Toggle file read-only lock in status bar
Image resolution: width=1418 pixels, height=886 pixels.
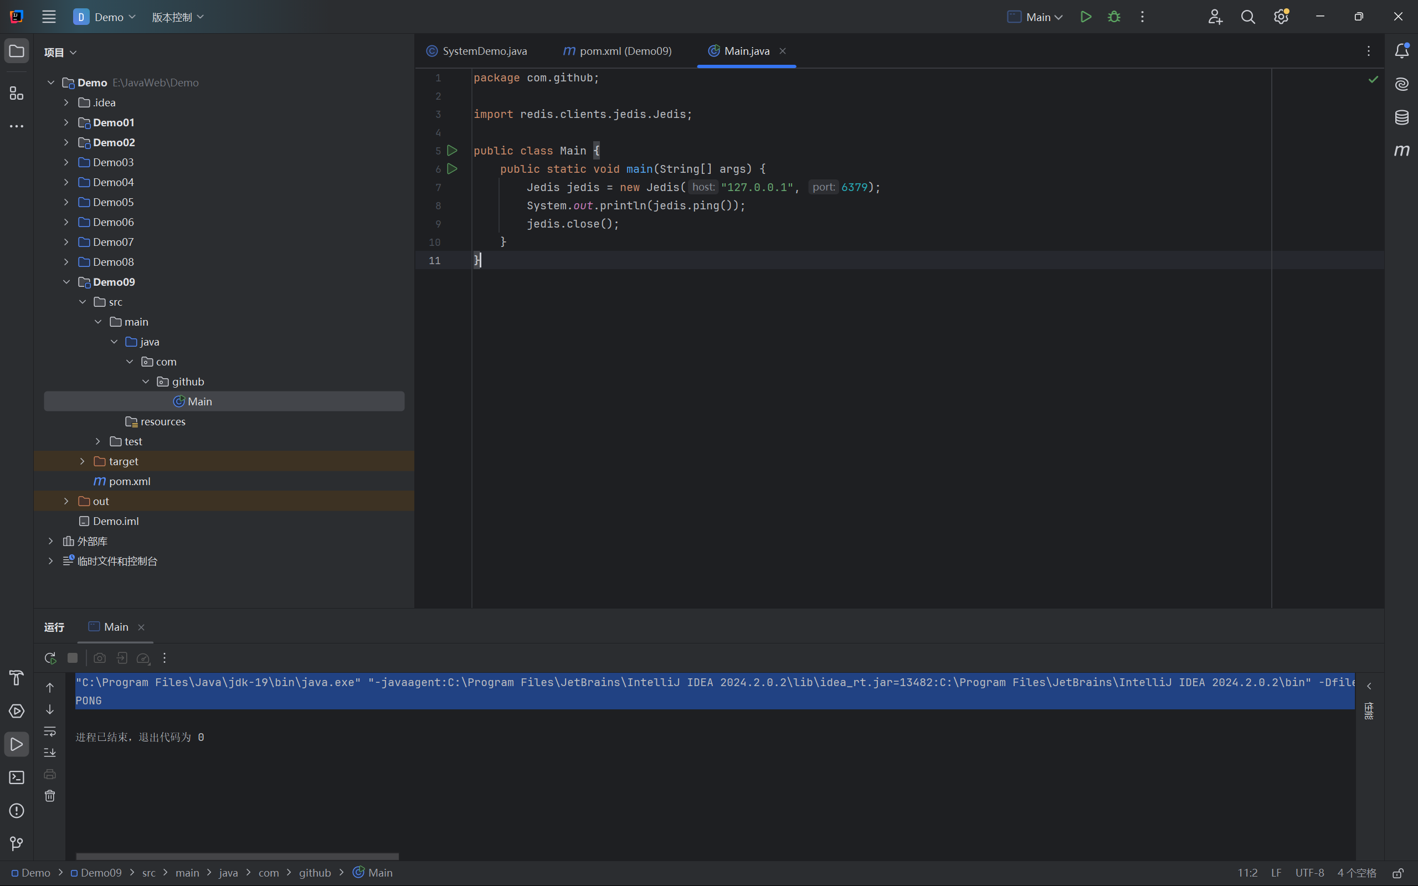click(x=1398, y=873)
